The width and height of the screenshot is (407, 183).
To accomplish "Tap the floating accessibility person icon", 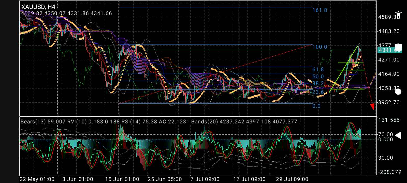I will point(398,14).
